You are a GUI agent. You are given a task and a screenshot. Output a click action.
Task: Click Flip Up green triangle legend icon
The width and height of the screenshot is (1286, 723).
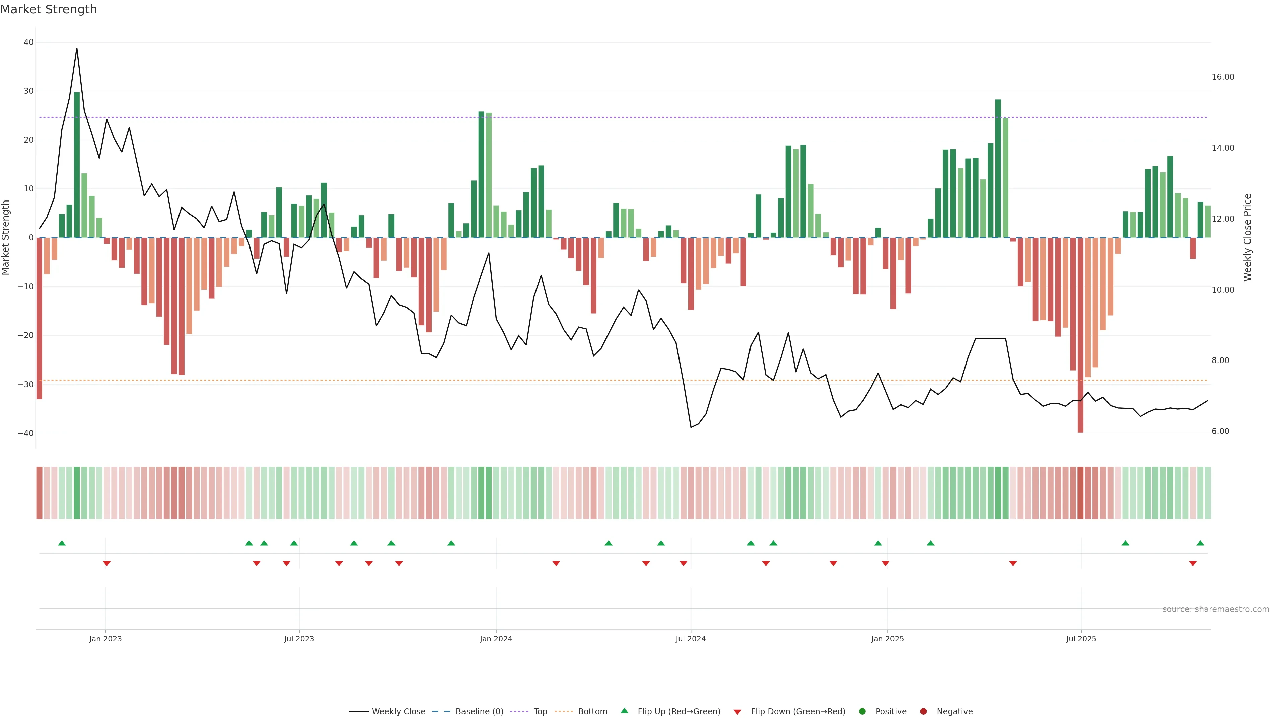click(624, 711)
